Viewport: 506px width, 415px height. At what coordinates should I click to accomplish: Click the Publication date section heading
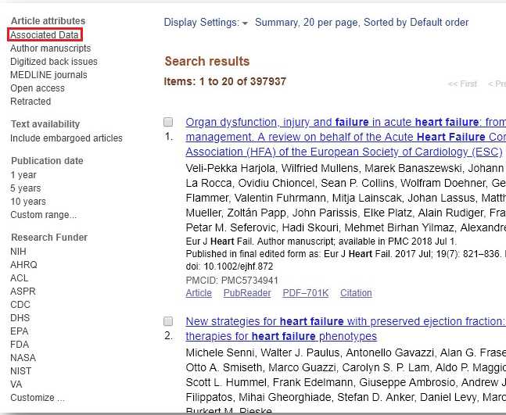[47, 161]
